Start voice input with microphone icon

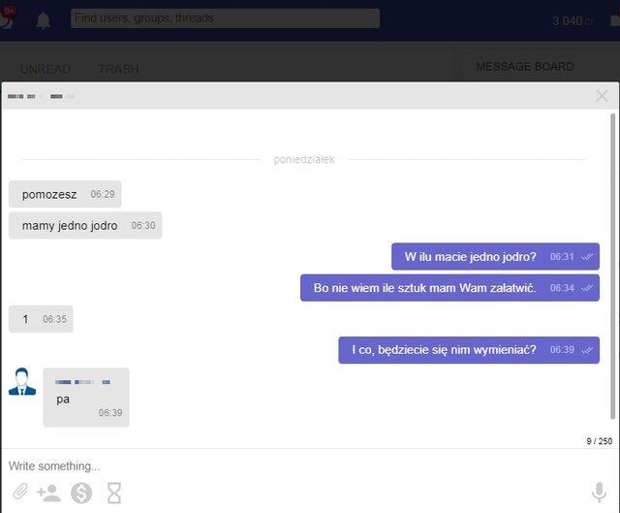point(599,493)
